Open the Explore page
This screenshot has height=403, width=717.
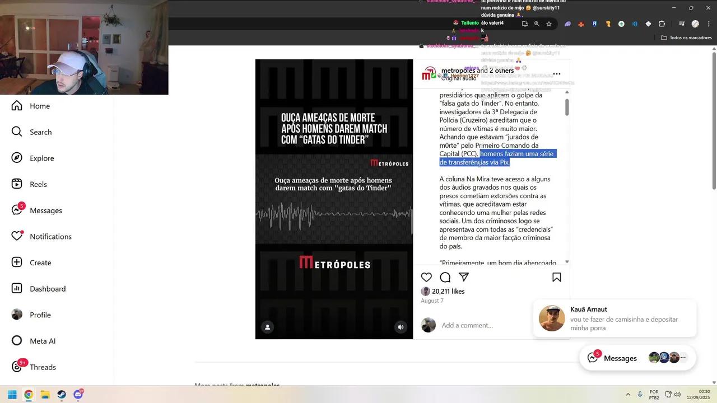(33, 158)
